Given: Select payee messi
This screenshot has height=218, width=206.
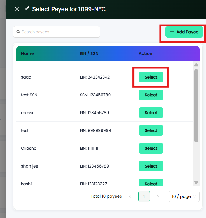Looking at the screenshot, I should [151, 113].
